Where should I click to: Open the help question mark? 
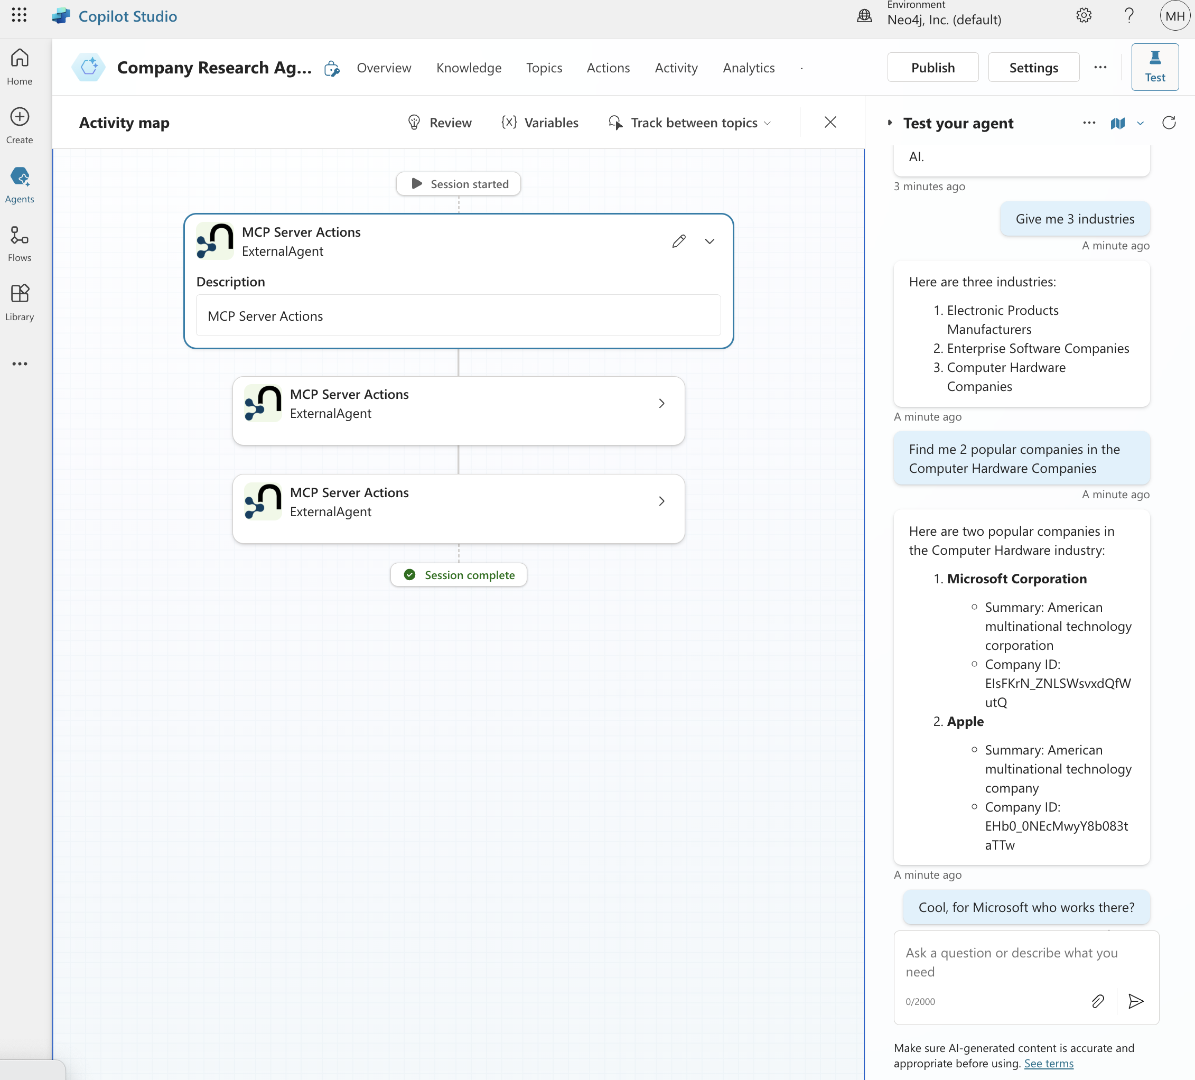[1129, 15]
